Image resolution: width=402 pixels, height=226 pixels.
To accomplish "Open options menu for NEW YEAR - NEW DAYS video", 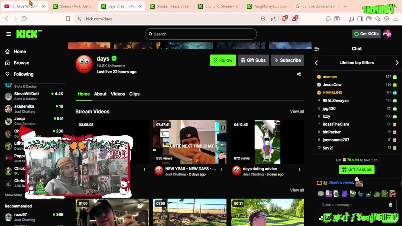I will (222, 169).
